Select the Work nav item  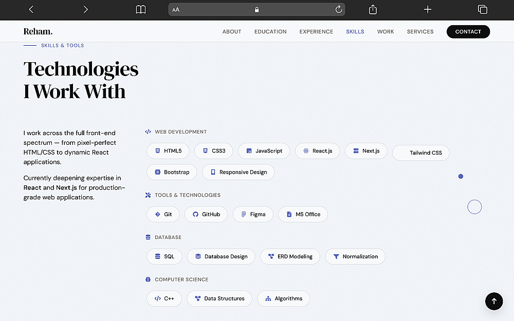click(x=385, y=32)
